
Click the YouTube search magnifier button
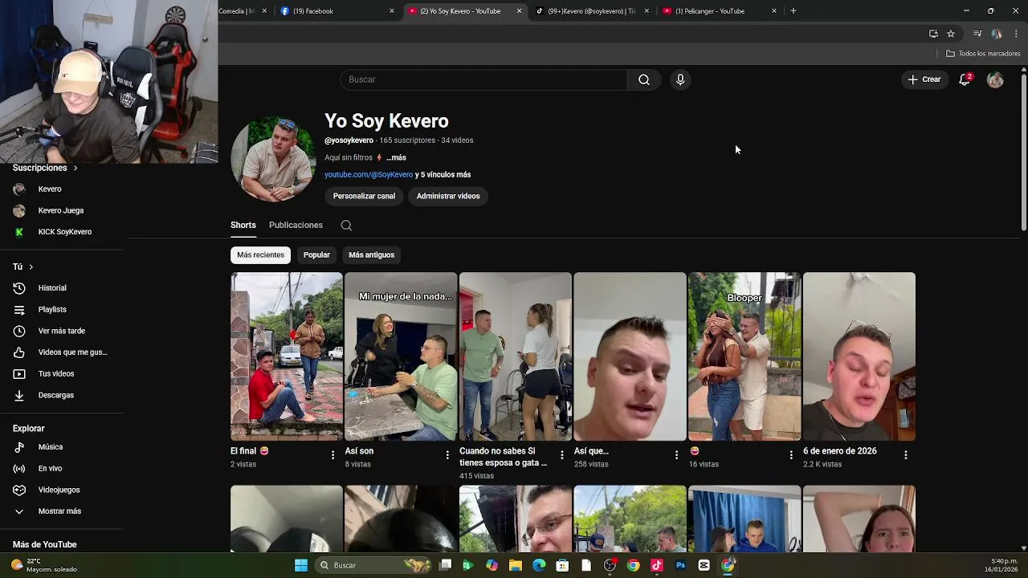[x=644, y=79]
